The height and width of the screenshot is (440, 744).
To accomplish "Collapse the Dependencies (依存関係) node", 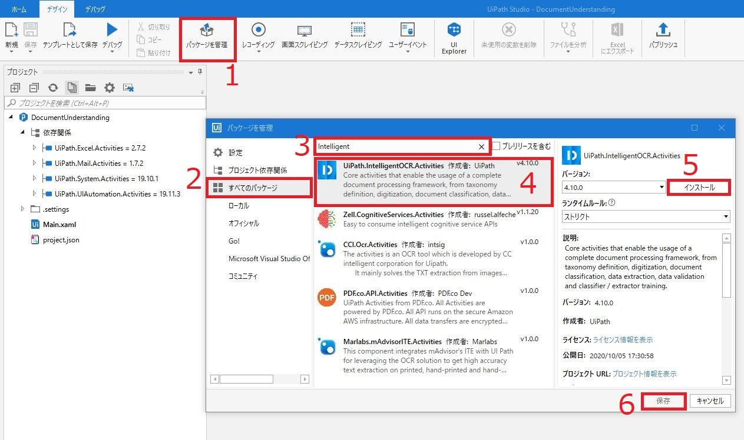I will [22, 133].
